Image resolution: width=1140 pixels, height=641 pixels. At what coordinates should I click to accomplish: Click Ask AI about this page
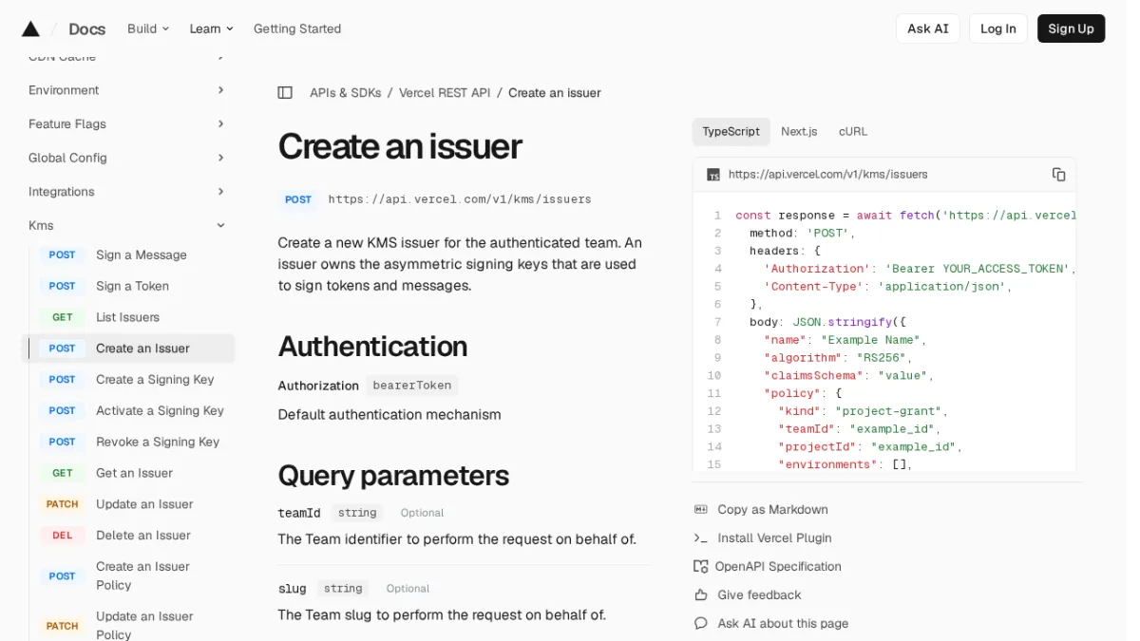tap(783, 624)
